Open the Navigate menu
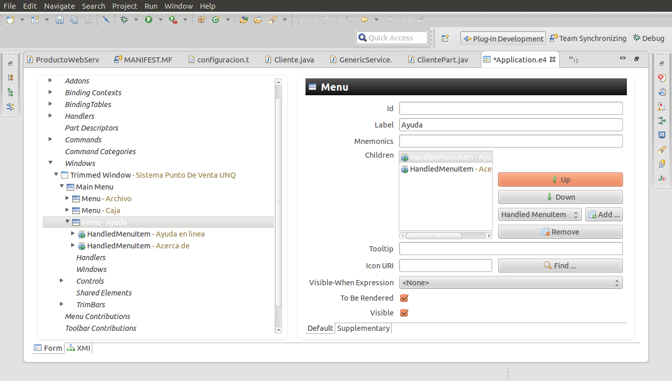Image resolution: width=672 pixels, height=381 pixels. [59, 6]
